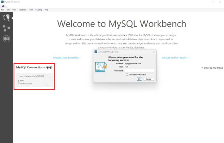The image size is (224, 143).
Task: Enable Save password in vault checkbox
Action: (127, 75)
